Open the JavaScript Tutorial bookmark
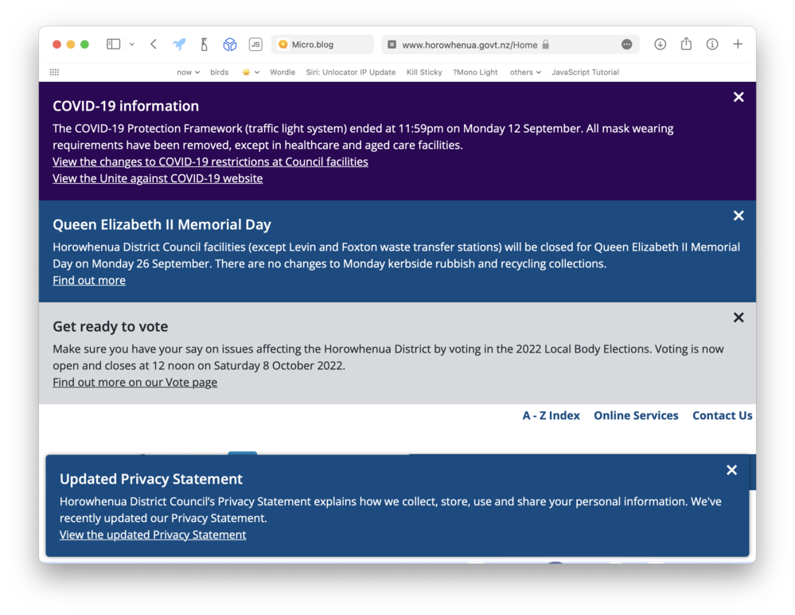The height and width of the screenshot is (615, 795). coord(585,72)
